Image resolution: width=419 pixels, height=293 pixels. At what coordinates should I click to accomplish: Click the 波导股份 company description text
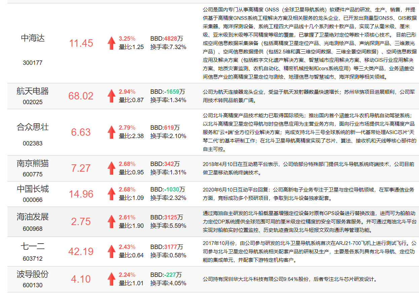290,279
